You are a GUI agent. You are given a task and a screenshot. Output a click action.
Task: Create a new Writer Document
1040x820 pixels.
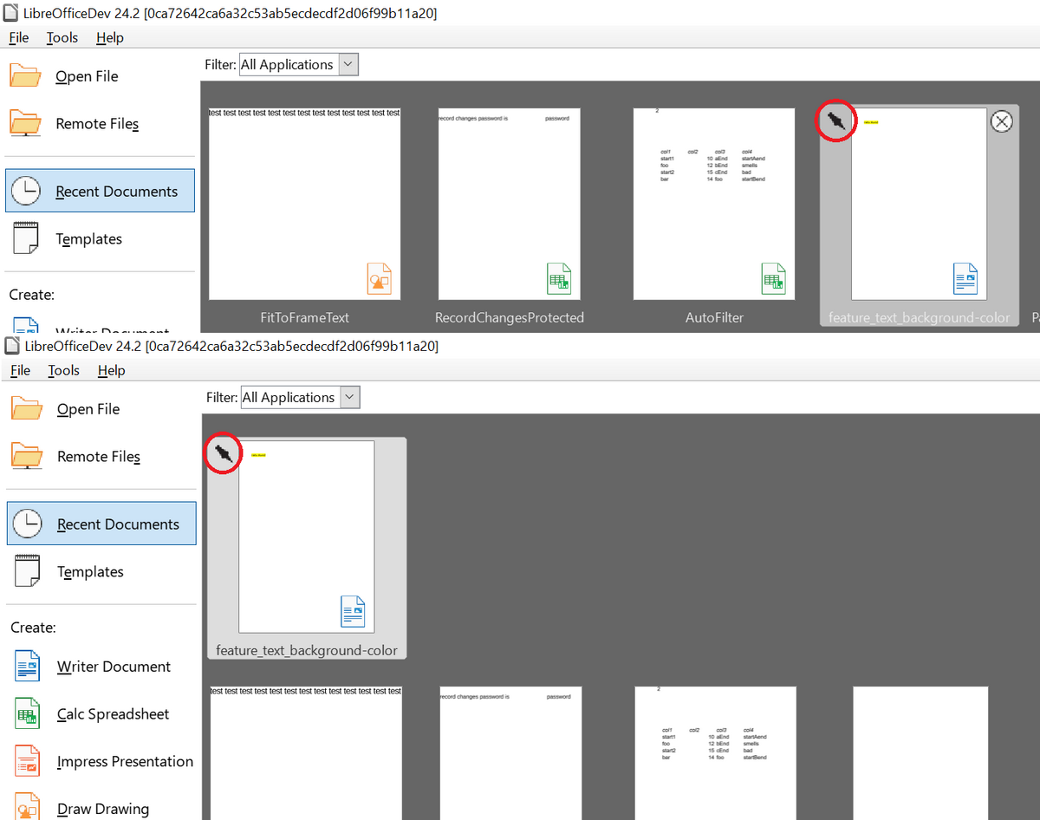point(114,666)
